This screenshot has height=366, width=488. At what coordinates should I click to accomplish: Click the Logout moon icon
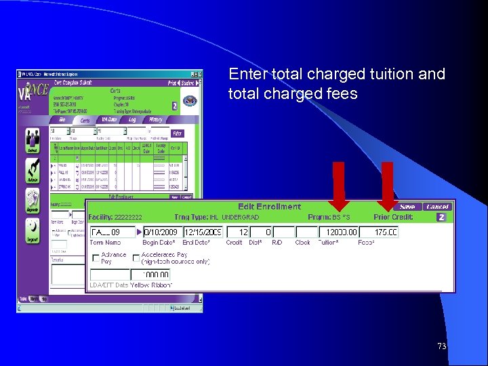[x=33, y=230]
